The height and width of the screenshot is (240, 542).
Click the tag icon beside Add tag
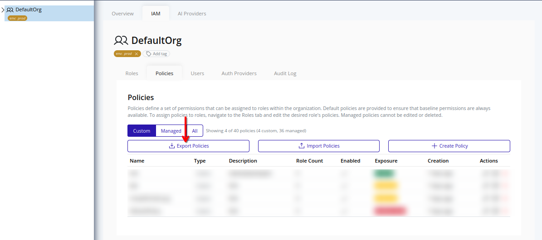[148, 54]
